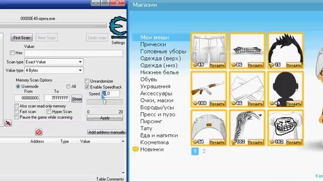Open the Scan type dropdown
The height and width of the screenshot is (182, 323).
(x=54, y=62)
